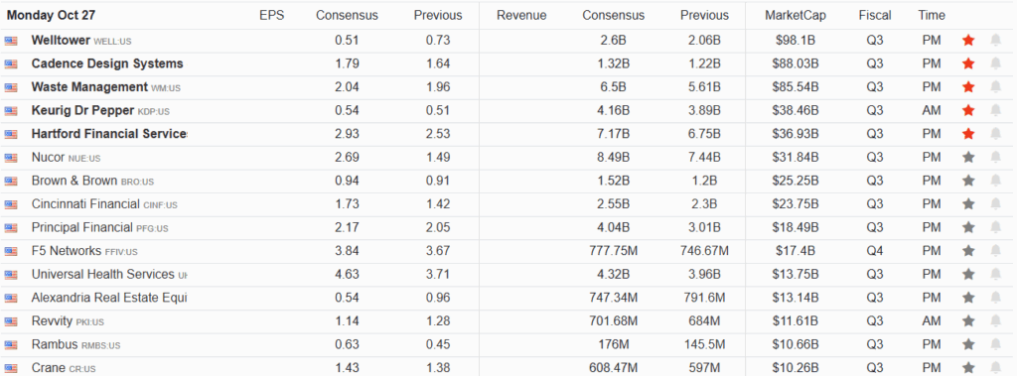1017x376 pixels.
Task: Star Brown & Brown as a favorite
Action: 968,181
